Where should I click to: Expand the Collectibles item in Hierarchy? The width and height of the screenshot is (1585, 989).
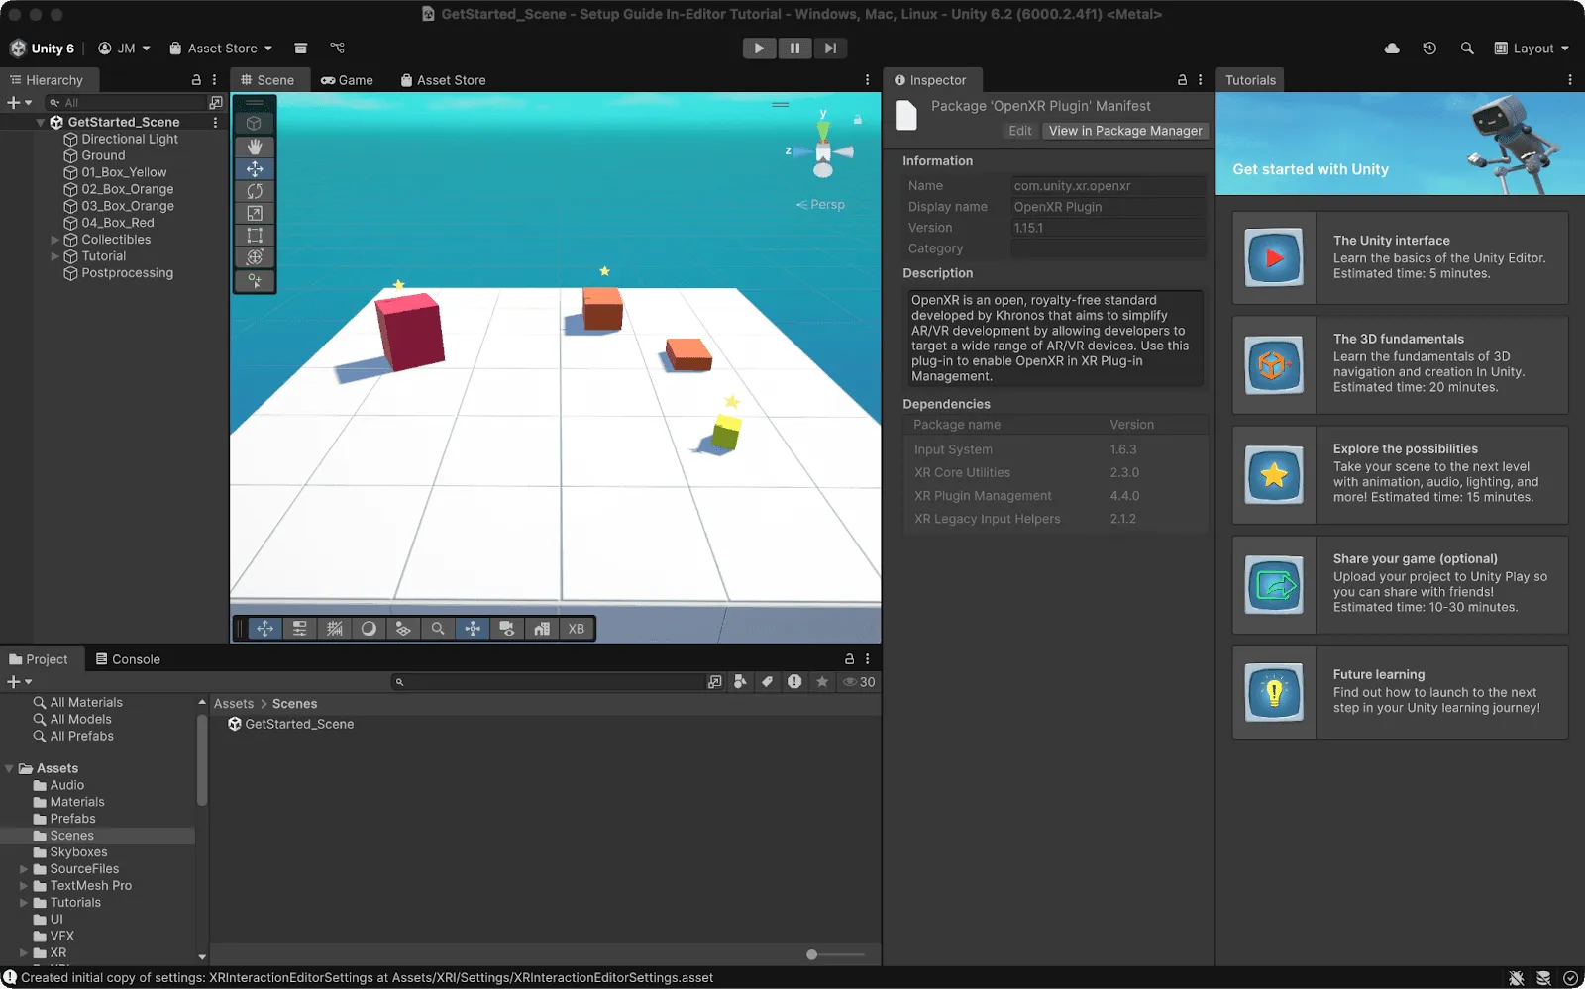coord(56,239)
